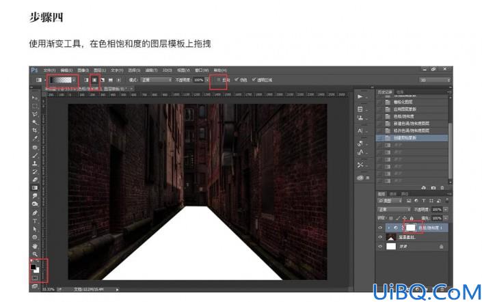Toggle the Dither (仿色) checkbox
The height and width of the screenshot is (302, 482).
point(237,80)
